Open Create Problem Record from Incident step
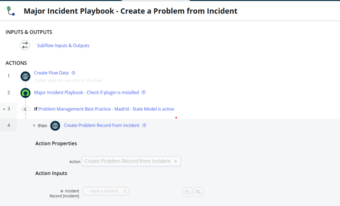Screen dimensions: 340x206 click(102, 126)
